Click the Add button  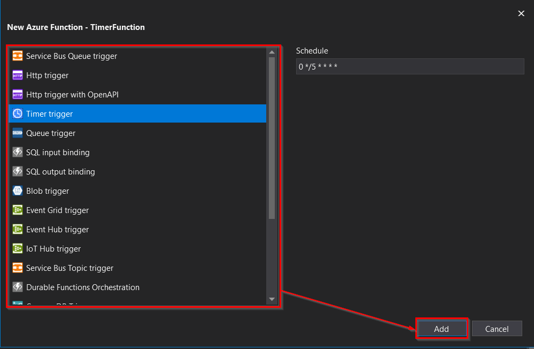(x=442, y=328)
